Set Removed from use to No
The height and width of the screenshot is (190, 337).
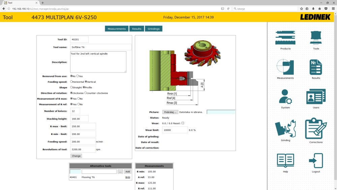[x=71, y=76]
